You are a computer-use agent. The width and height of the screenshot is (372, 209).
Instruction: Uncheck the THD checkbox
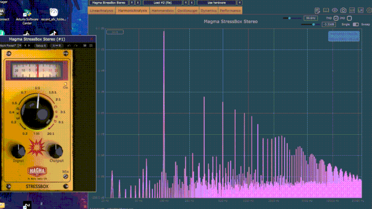point(336,18)
